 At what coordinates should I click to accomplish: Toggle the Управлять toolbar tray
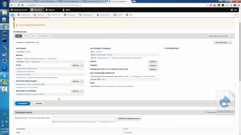(x=37, y=10)
